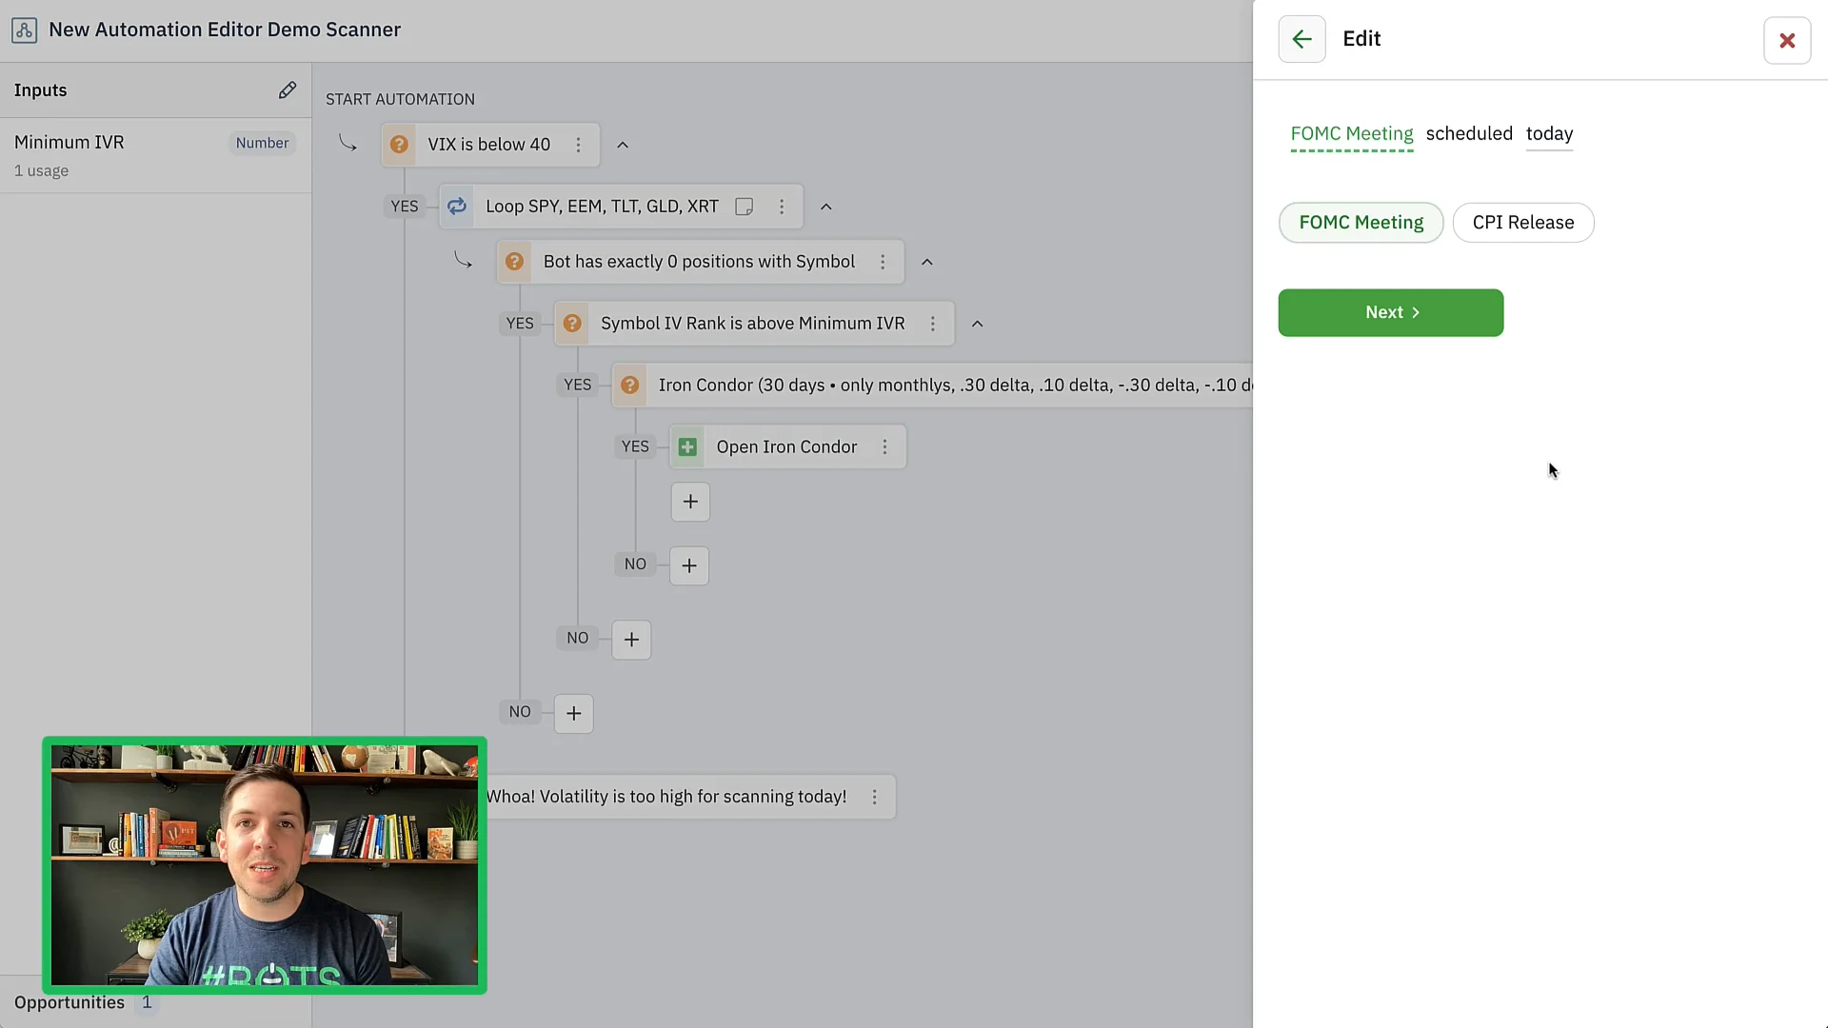
Task: Click the loop icon on Loop SPY node
Action: coord(457,207)
